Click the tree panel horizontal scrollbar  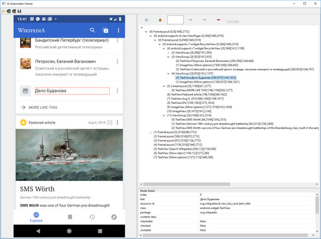[187, 184]
